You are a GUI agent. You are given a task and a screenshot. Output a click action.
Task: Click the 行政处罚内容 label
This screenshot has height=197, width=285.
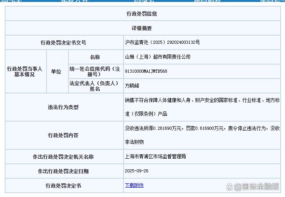(x=63, y=135)
